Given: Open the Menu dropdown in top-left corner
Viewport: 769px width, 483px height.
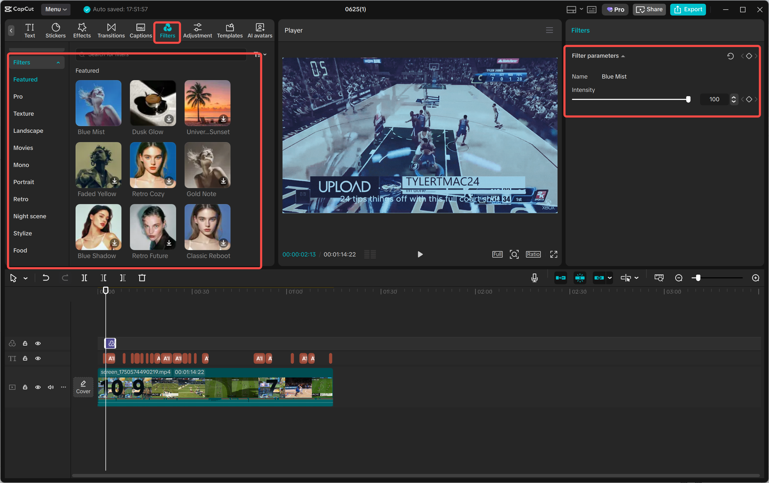Looking at the screenshot, I should tap(56, 9).
